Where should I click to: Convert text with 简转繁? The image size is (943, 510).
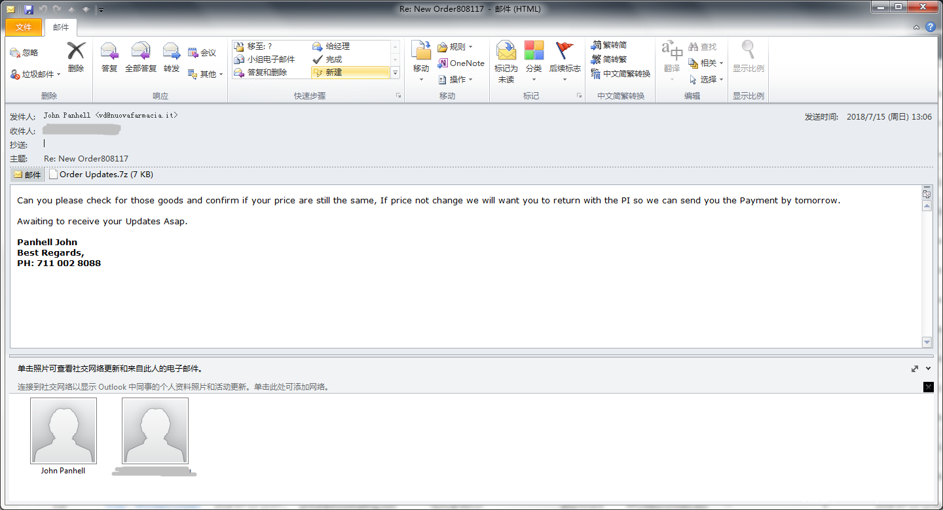pyautogui.click(x=609, y=59)
